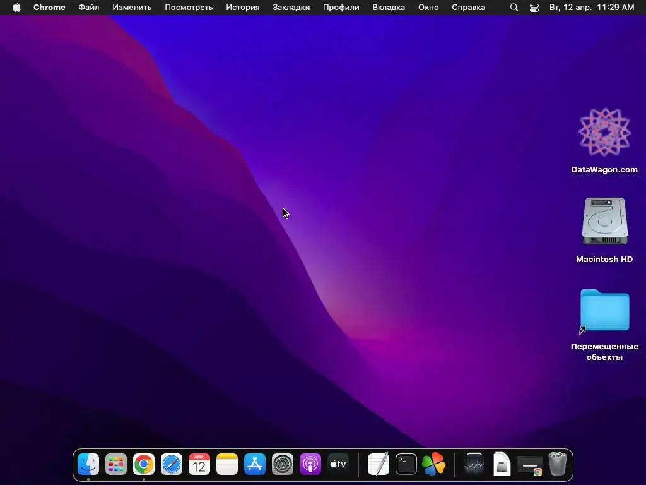This screenshot has width=646, height=485.
Task: Launch Terminal from the dock
Action: pos(406,464)
